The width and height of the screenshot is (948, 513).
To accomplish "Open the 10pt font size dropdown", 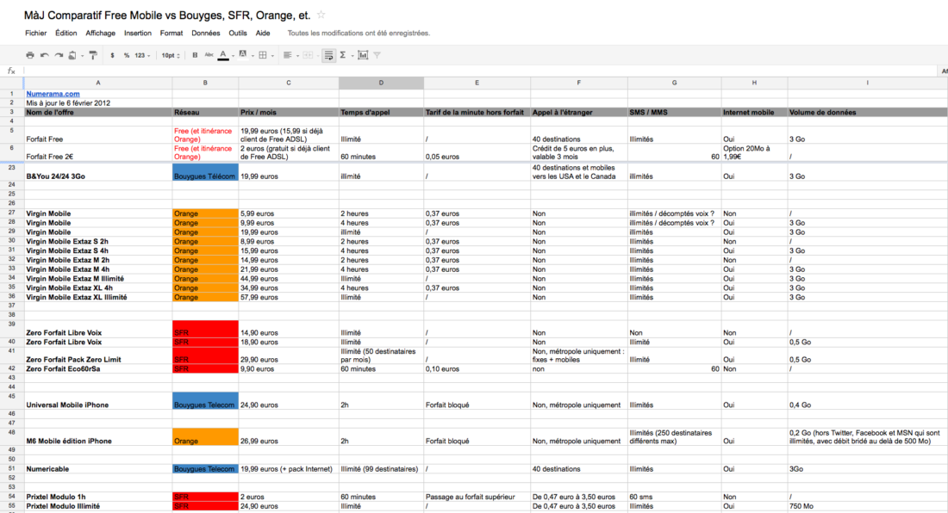I will 171,55.
